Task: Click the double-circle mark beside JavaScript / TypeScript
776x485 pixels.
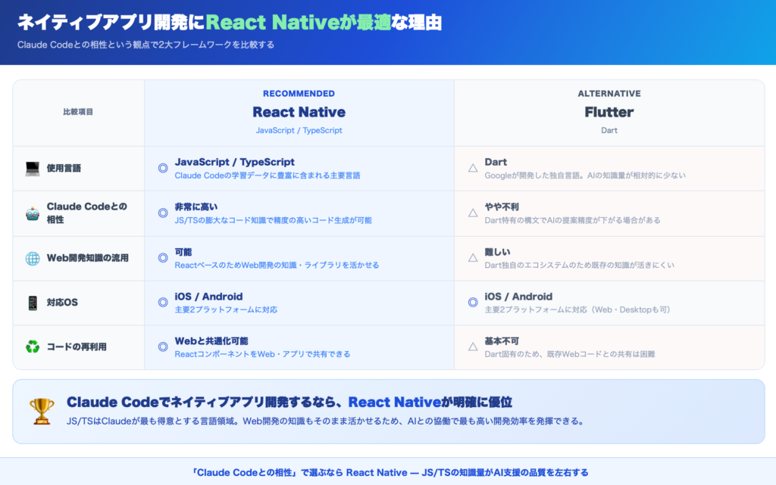Action: point(163,169)
